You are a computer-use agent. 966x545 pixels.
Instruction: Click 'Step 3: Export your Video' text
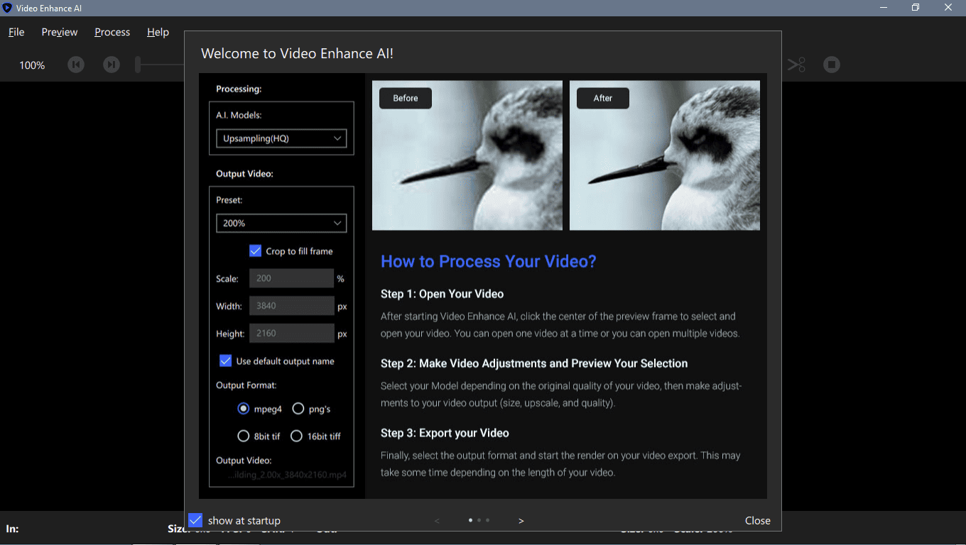[445, 433]
